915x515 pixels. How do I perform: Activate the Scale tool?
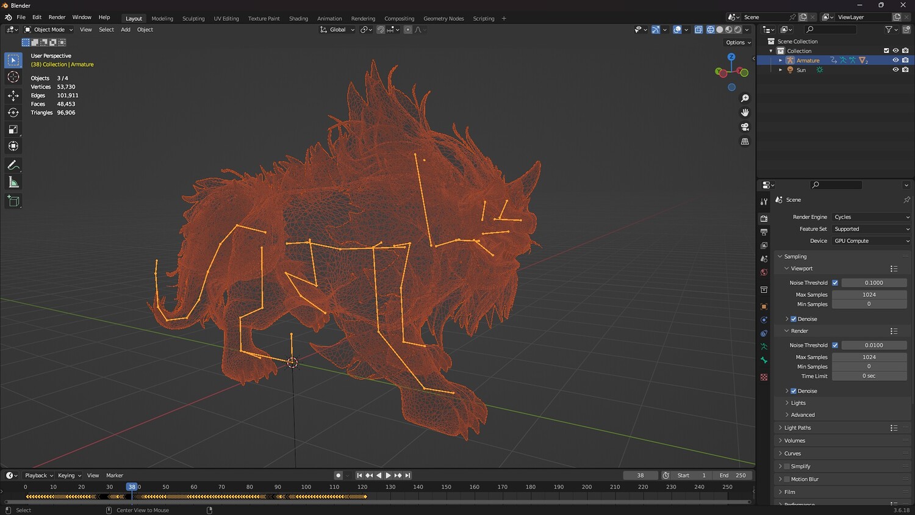tap(13, 129)
